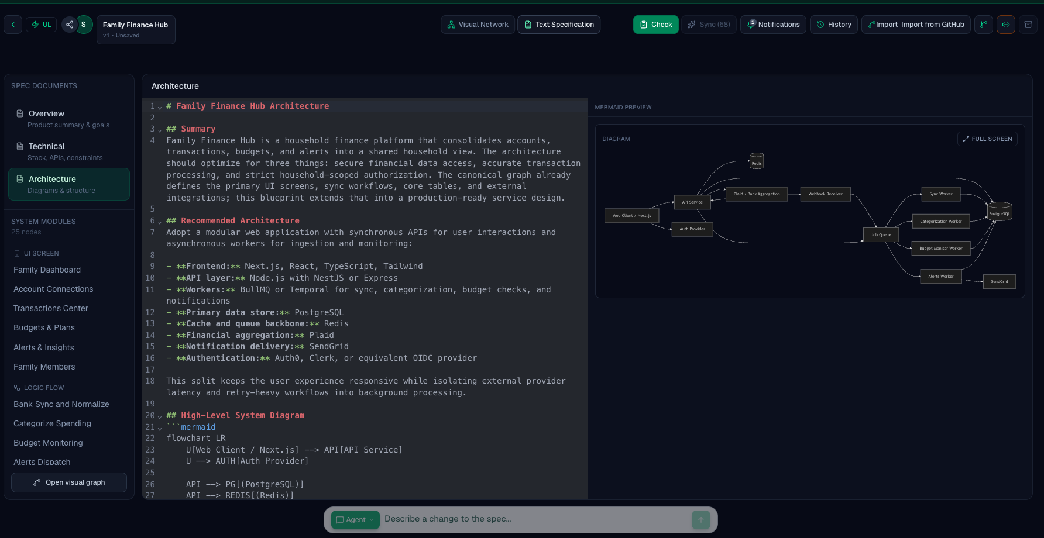The image size is (1044, 538).
Task: Click the "flowchart LR" code line
Action: pos(196,438)
